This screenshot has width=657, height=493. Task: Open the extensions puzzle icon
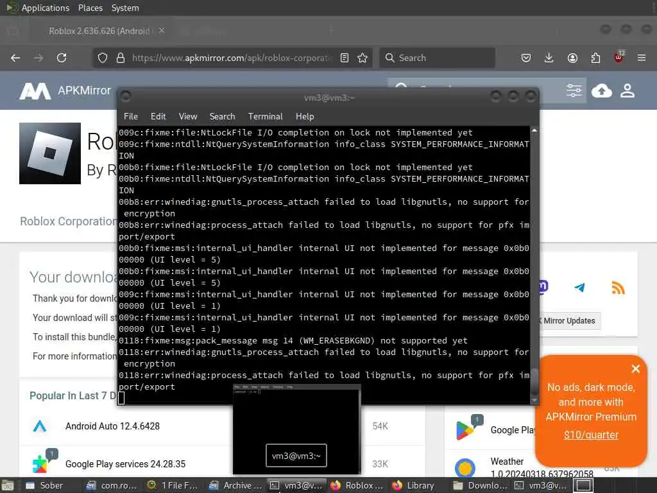(x=595, y=58)
